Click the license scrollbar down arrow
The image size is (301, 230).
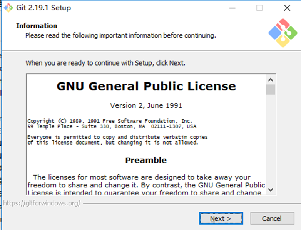click(x=270, y=190)
